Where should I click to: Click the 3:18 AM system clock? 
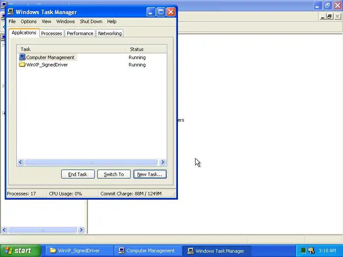tap(327, 251)
